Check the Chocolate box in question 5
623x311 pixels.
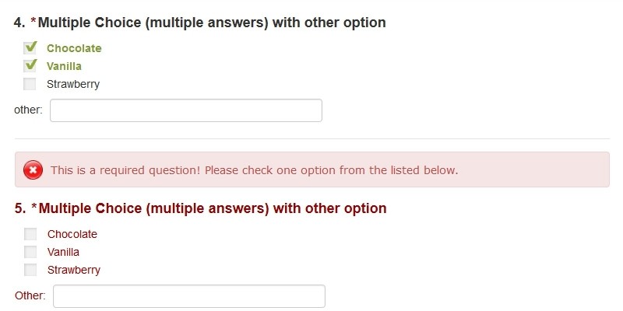point(30,234)
